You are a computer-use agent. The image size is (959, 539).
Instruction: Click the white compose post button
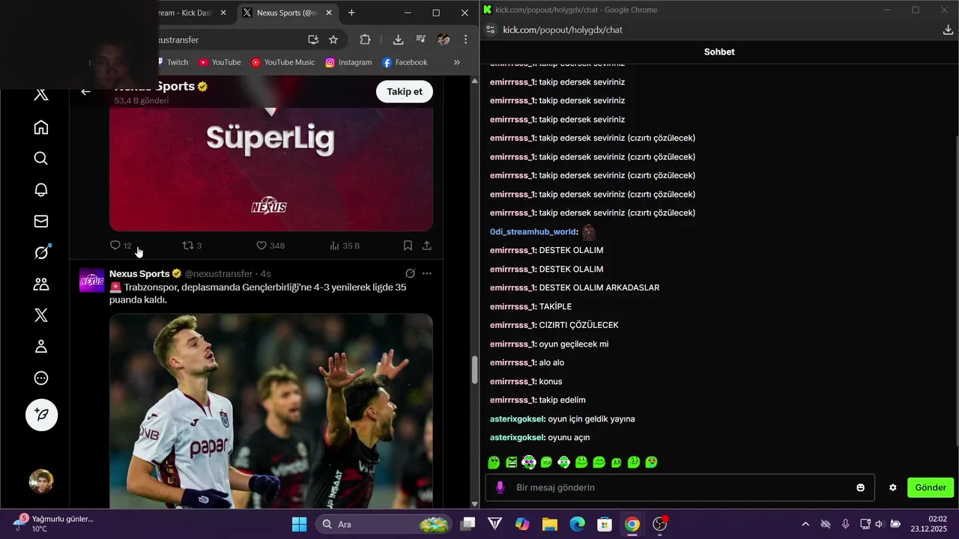point(41,415)
